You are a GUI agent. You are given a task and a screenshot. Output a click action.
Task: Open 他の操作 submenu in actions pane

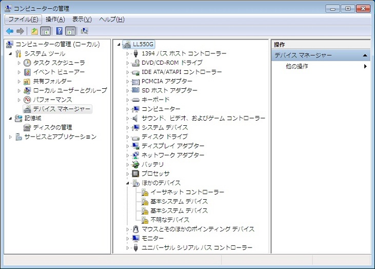(x=321, y=66)
